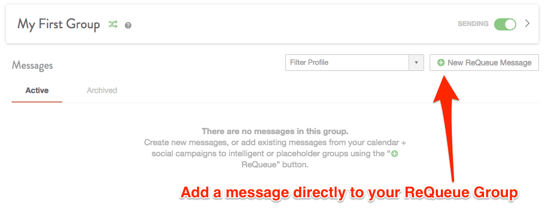Click the green plus icon in New ReQueue Message

pyautogui.click(x=441, y=63)
